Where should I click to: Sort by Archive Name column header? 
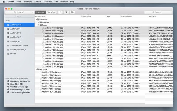point(57,16)
